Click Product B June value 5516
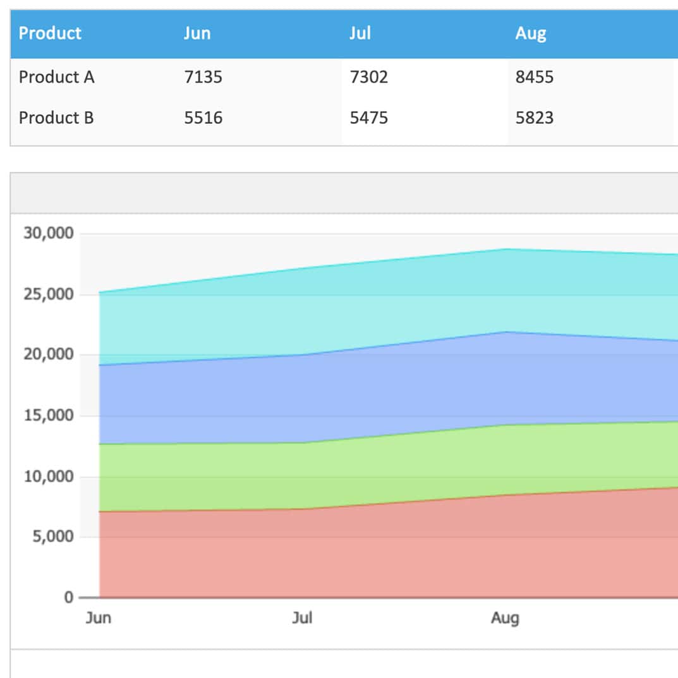Screen dimensions: 678x678 [203, 118]
